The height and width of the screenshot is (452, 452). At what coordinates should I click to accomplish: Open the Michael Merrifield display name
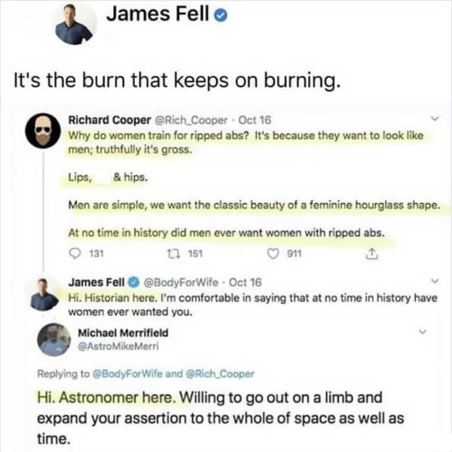123,332
